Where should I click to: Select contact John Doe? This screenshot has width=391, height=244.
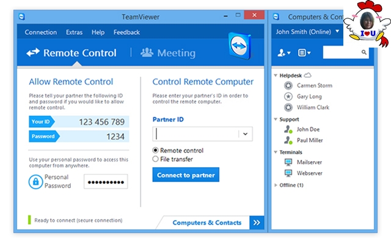308,129
